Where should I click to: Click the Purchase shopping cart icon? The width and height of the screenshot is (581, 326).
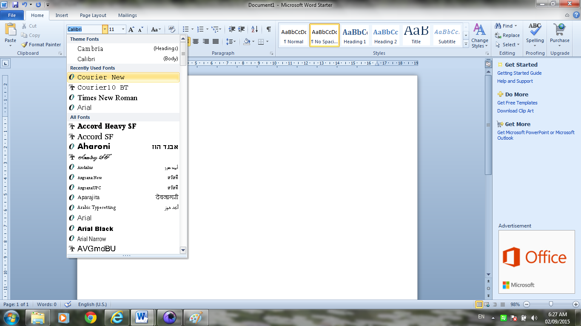(x=559, y=30)
